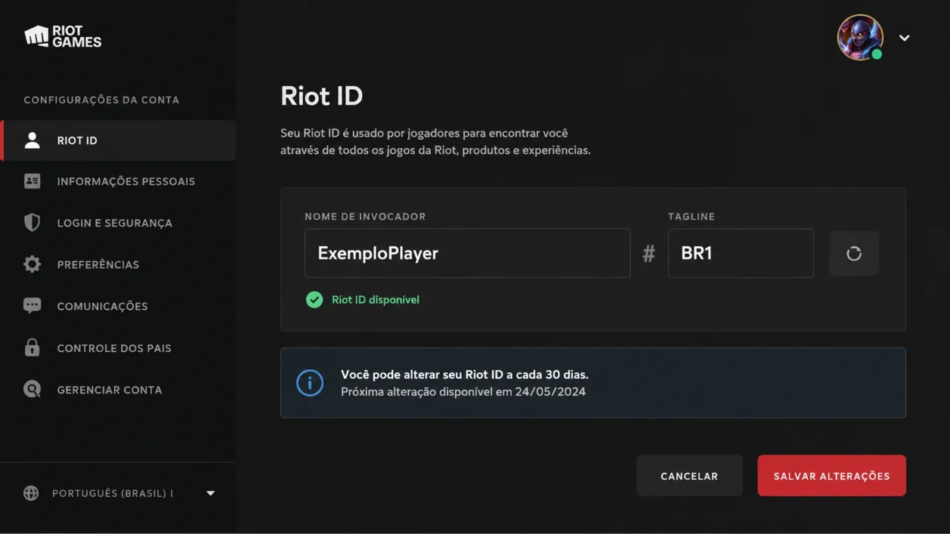Screen dimensions: 950x534
Task: Click the blue info circle icon
Action: [x=310, y=383]
